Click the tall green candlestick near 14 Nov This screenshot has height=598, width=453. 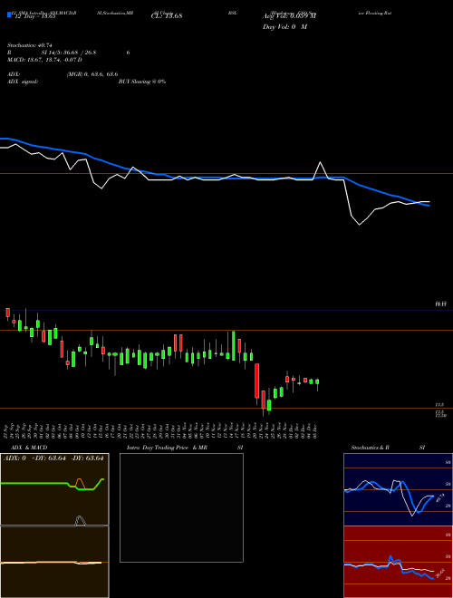tap(234, 345)
